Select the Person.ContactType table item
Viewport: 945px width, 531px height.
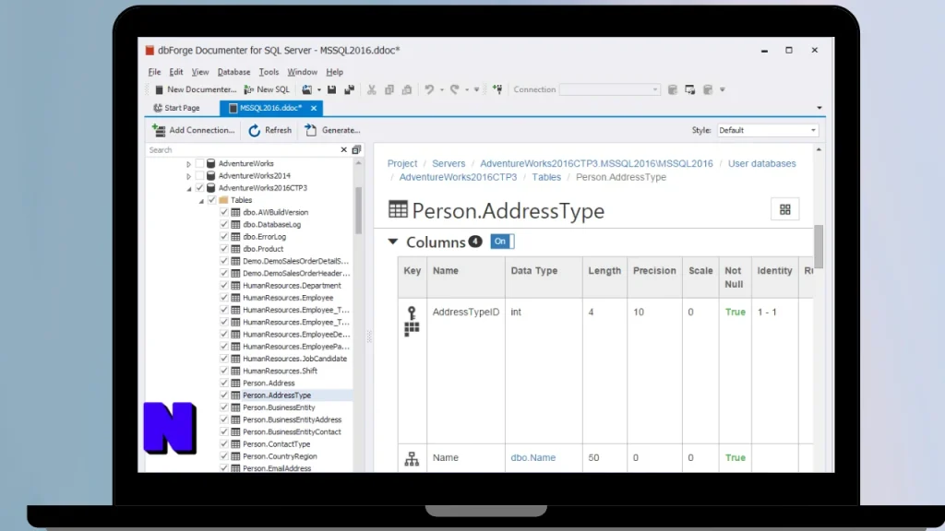pyautogui.click(x=277, y=443)
